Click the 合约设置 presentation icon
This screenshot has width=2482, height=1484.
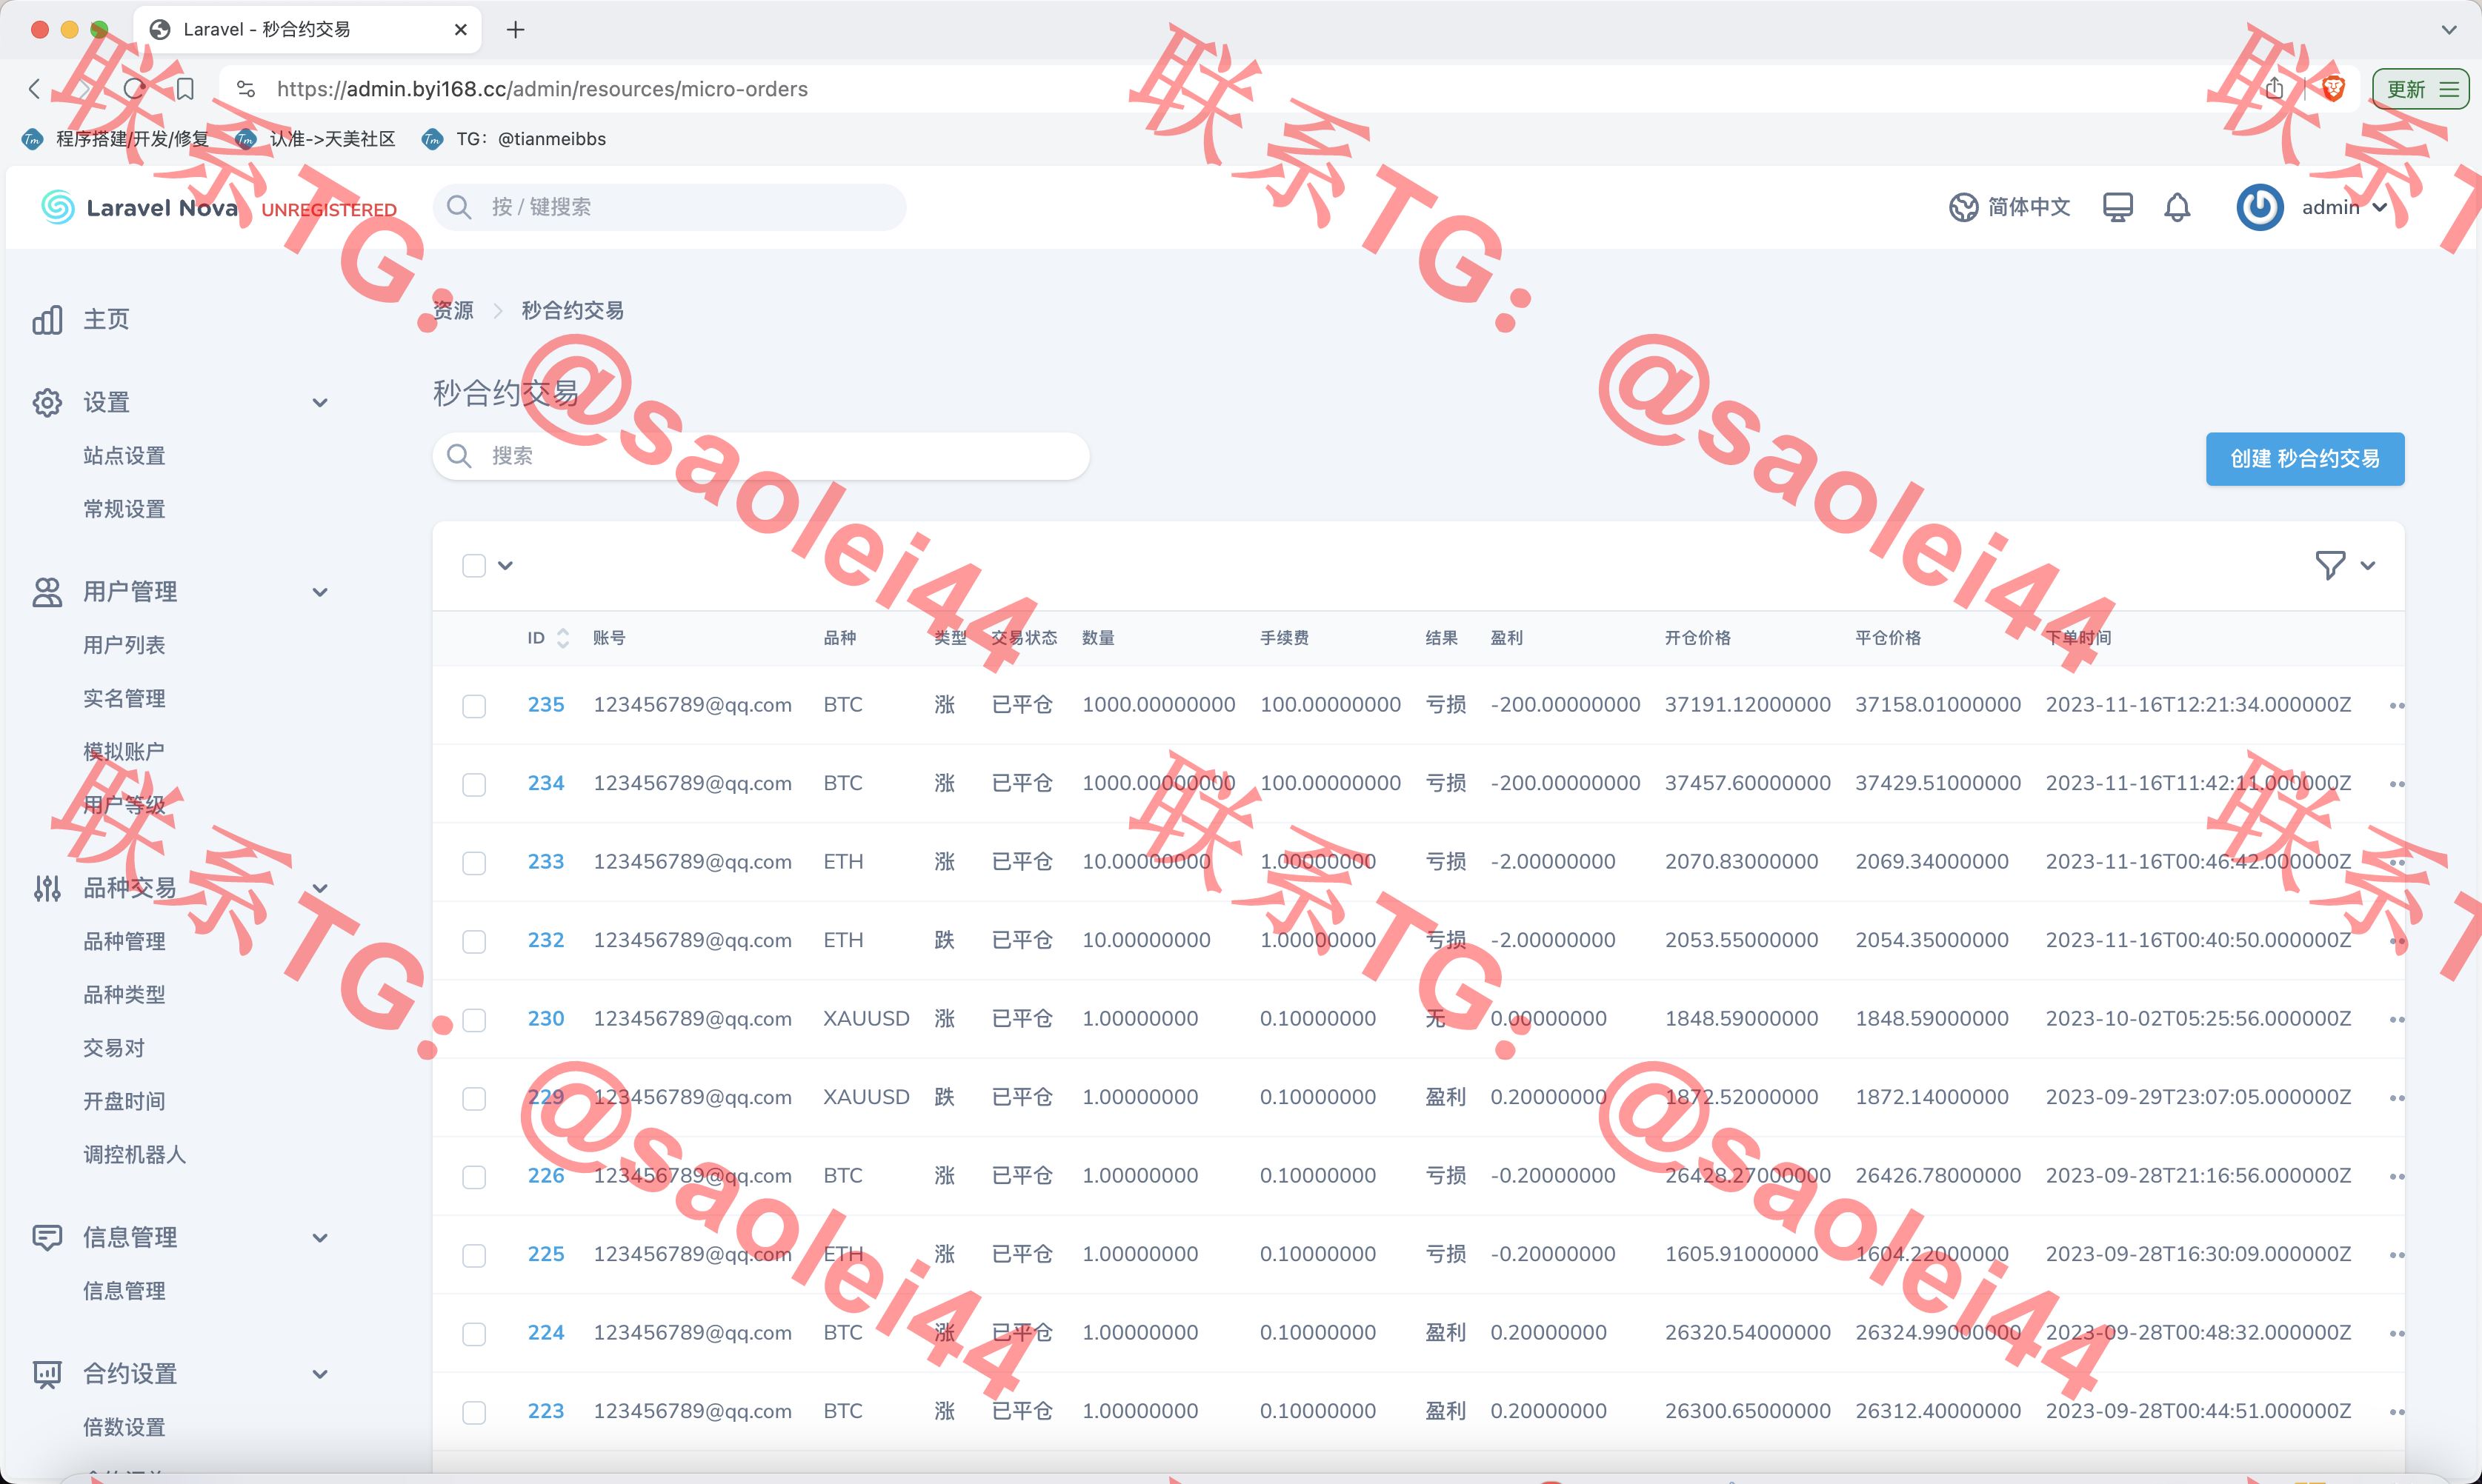[47, 1374]
